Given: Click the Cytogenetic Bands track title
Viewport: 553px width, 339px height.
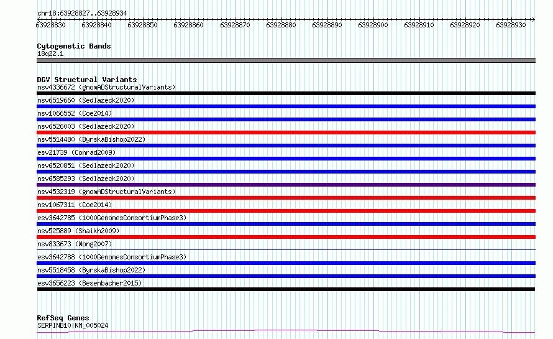Looking at the screenshot, I should (74, 46).
